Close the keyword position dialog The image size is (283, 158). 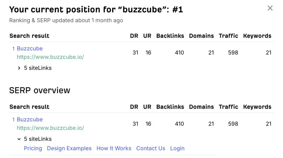click(x=270, y=8)
